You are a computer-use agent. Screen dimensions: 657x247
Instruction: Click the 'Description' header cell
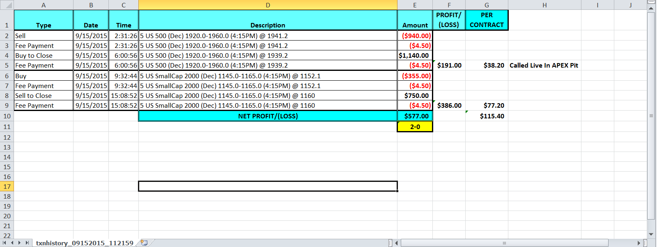pos(268,20)
